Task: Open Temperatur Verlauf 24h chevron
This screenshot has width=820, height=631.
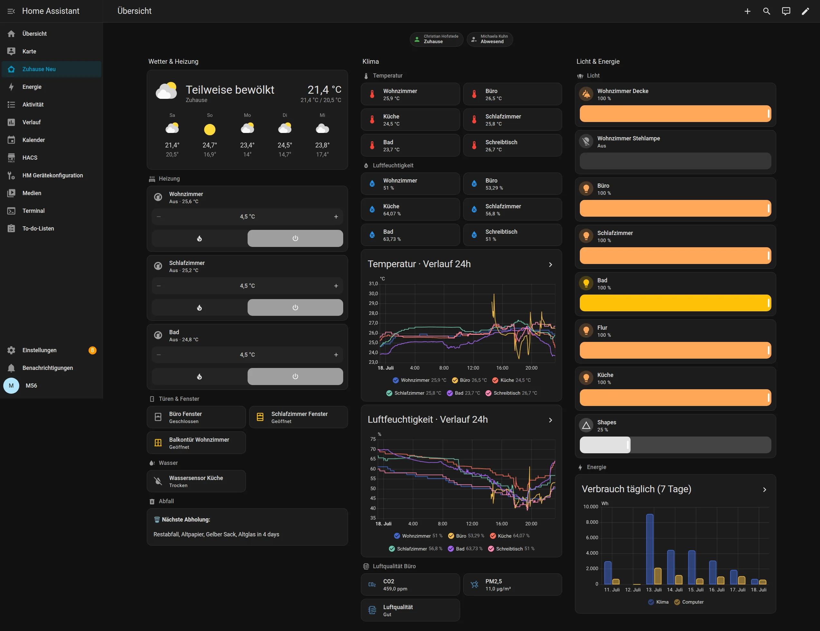Action: pyautogui.click(x=551, y=265)
